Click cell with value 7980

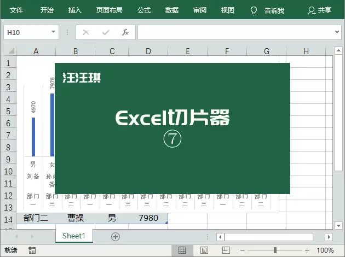pyautogui.click(x=148, y=218)
